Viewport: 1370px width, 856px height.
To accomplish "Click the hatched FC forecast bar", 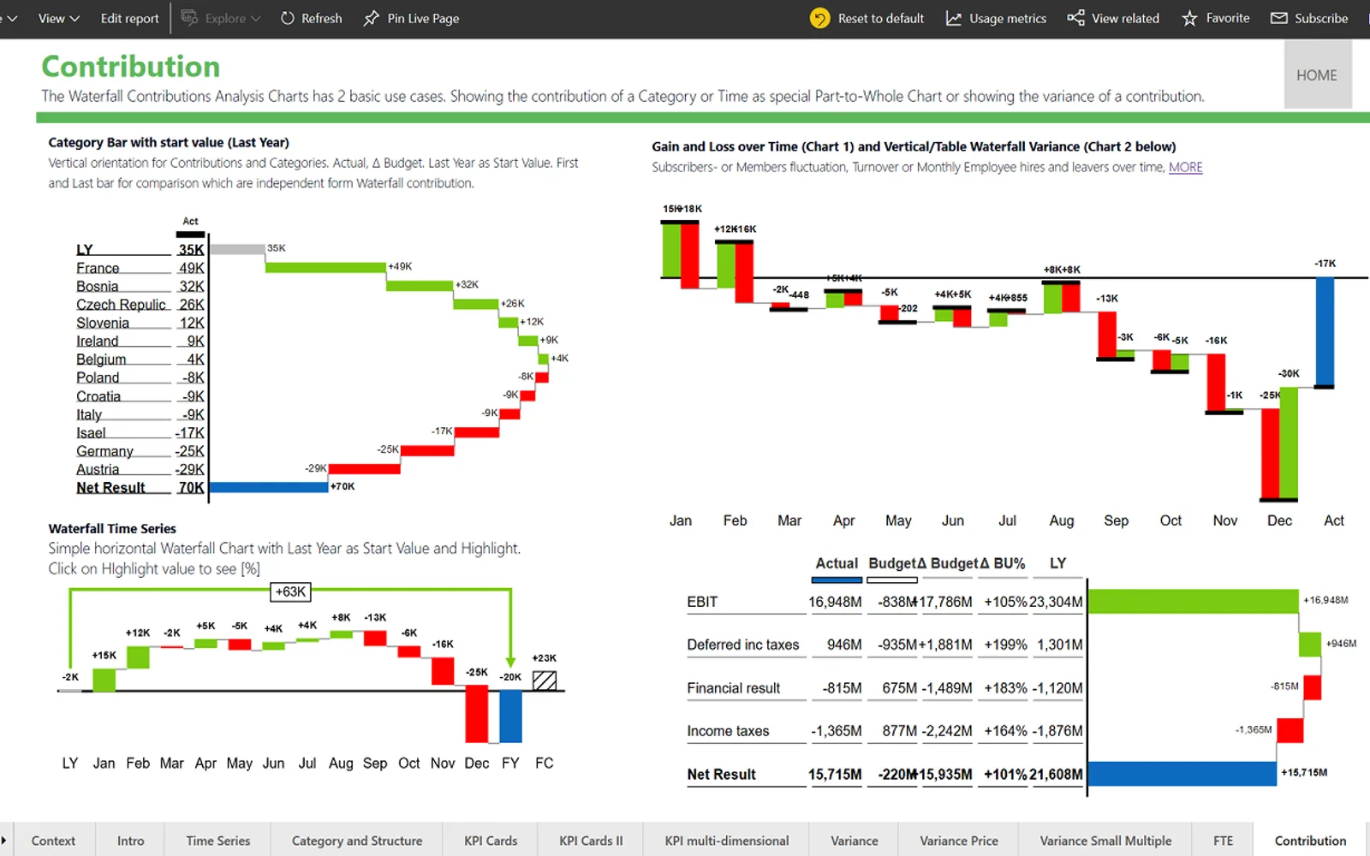I will (545, 681).
